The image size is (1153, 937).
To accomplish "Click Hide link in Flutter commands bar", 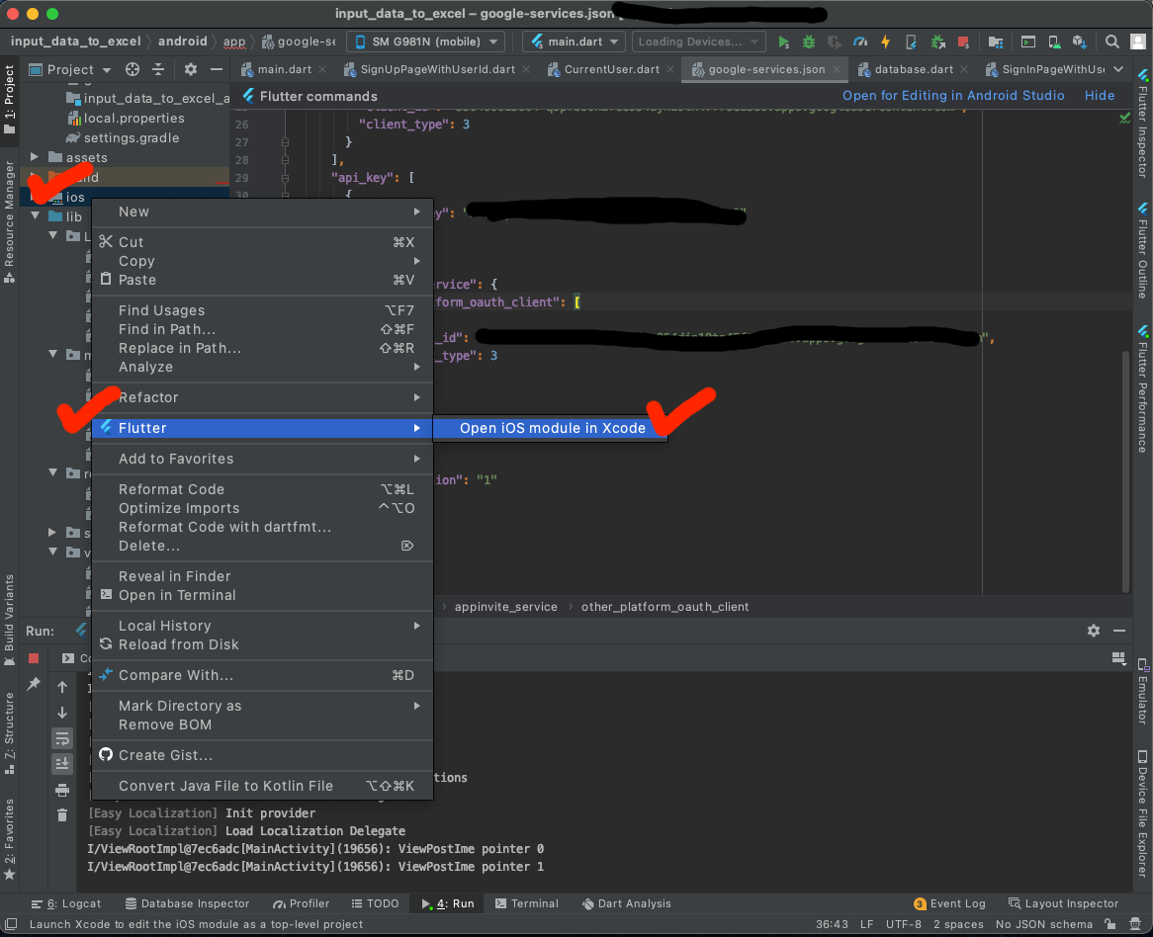I will [x=1100, y=96].
